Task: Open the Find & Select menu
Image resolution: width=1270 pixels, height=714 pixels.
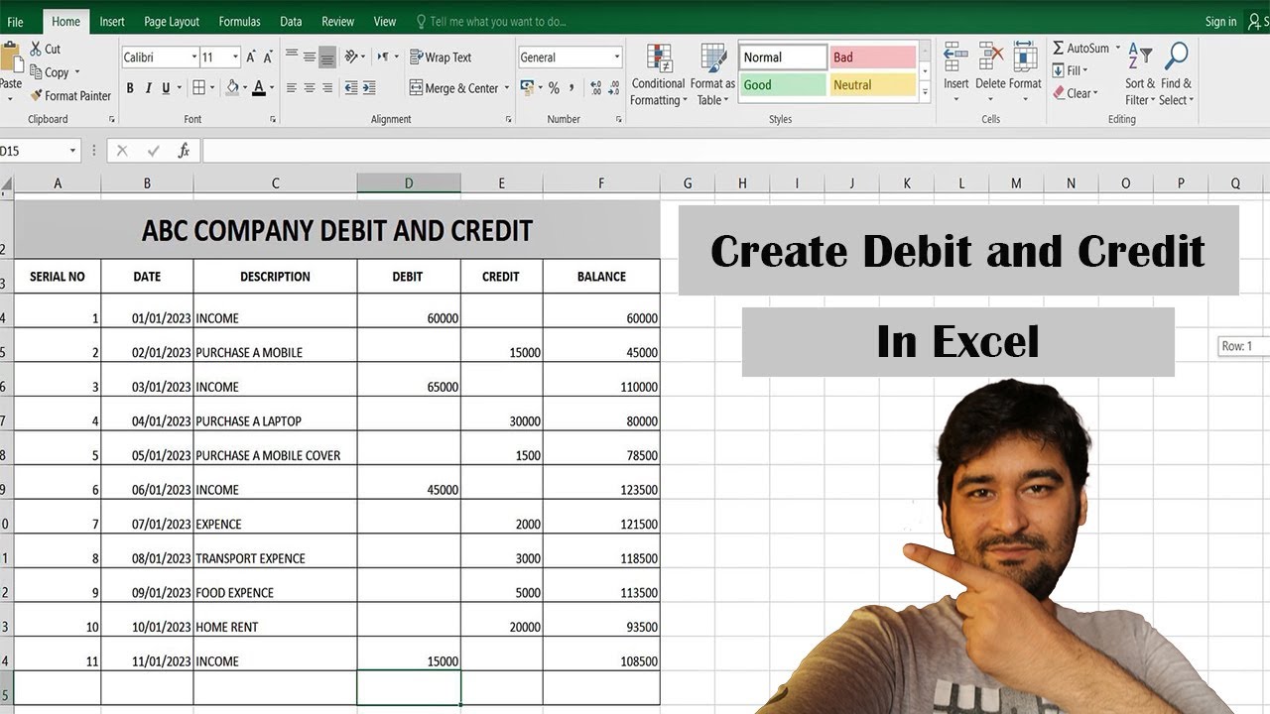Action: tap(1177, 74)
